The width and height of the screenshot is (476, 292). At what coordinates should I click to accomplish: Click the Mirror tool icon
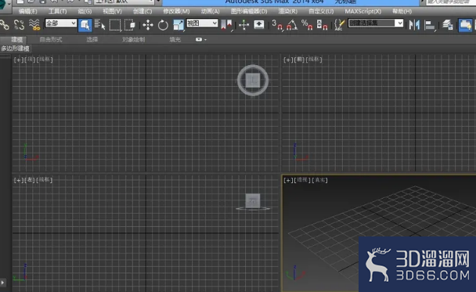coord(414,25)
